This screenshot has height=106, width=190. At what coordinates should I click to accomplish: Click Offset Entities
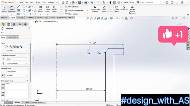[x=54, y=9]
